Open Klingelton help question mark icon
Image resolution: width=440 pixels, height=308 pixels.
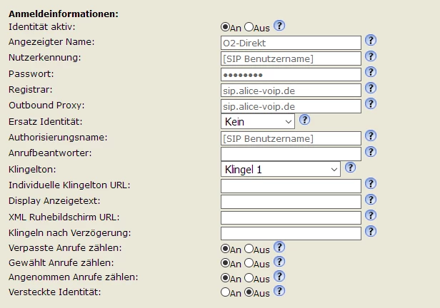(x=350, y=168)
